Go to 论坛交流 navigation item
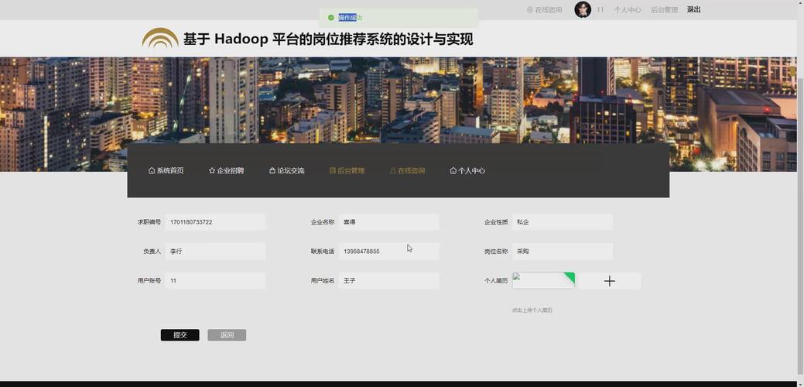The height and width of the screenshot is (387, 804). (287, 170)
